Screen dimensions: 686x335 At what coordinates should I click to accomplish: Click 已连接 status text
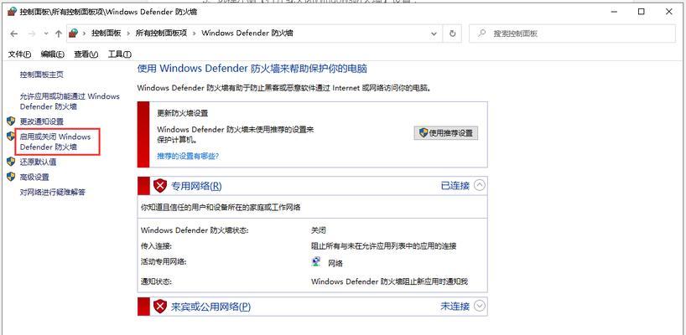(x=455, y=186)
